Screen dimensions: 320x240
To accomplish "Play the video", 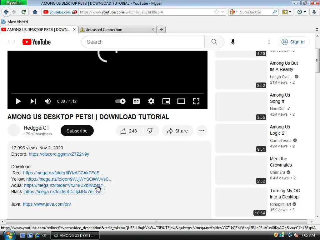I will tap(18, 101).
